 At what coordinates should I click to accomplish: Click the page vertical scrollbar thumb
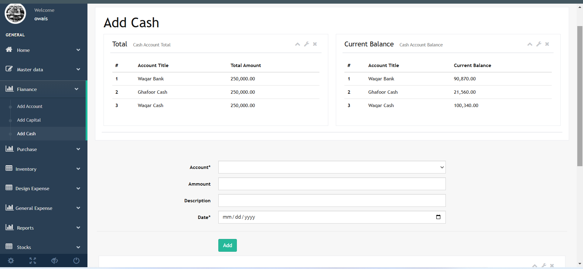tap(580, 96)
